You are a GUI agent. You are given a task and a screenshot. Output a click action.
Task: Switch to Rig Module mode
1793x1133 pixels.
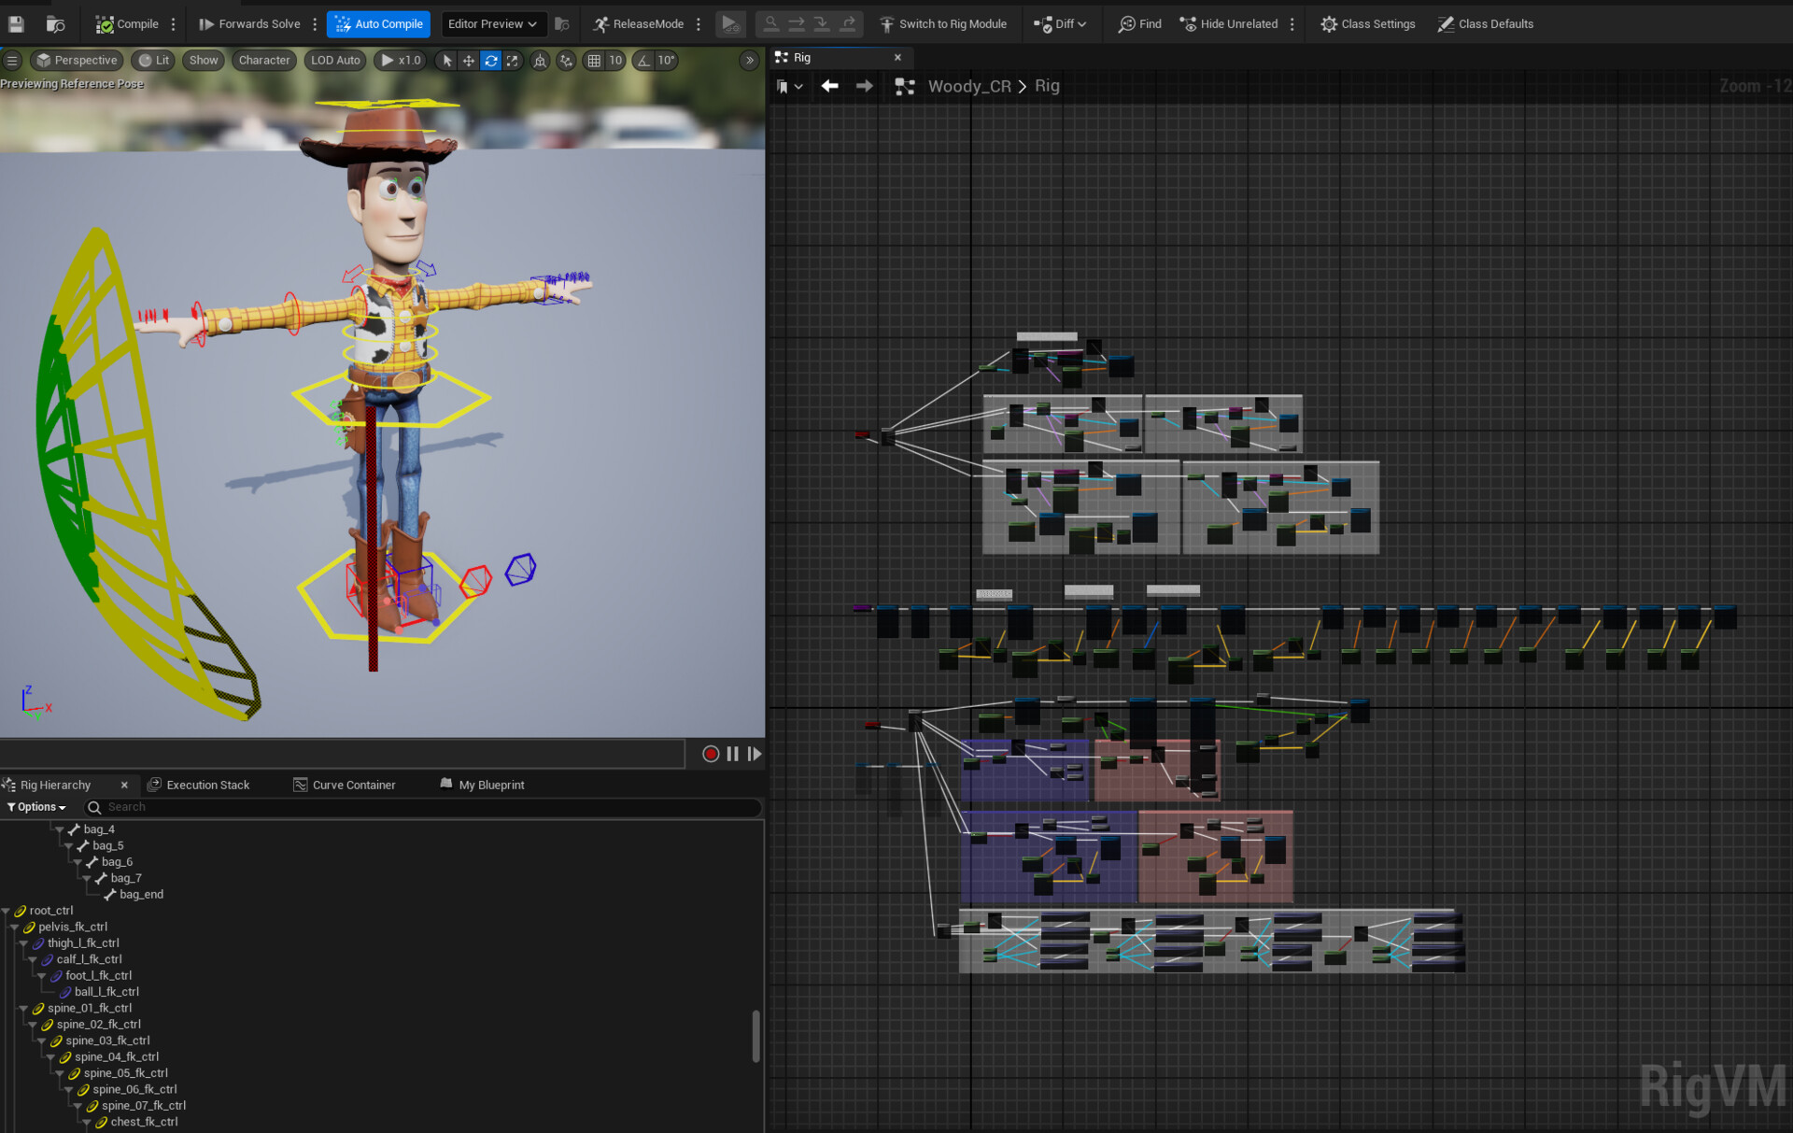coord(943,23)
